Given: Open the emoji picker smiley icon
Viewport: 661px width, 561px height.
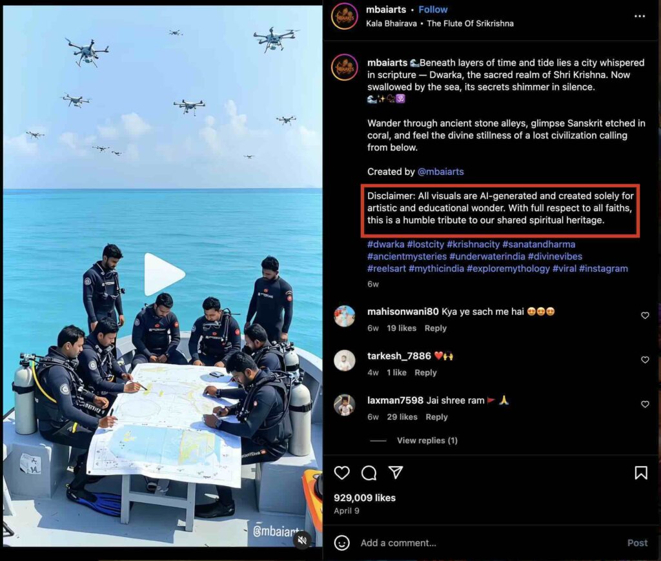Looking at the screenshot, I should pyautogui.click(x=342, y=543).
